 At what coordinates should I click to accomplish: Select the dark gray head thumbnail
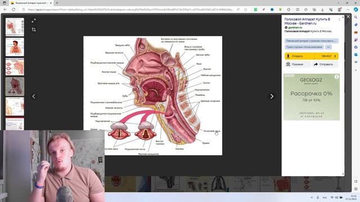tap(15, 86)
